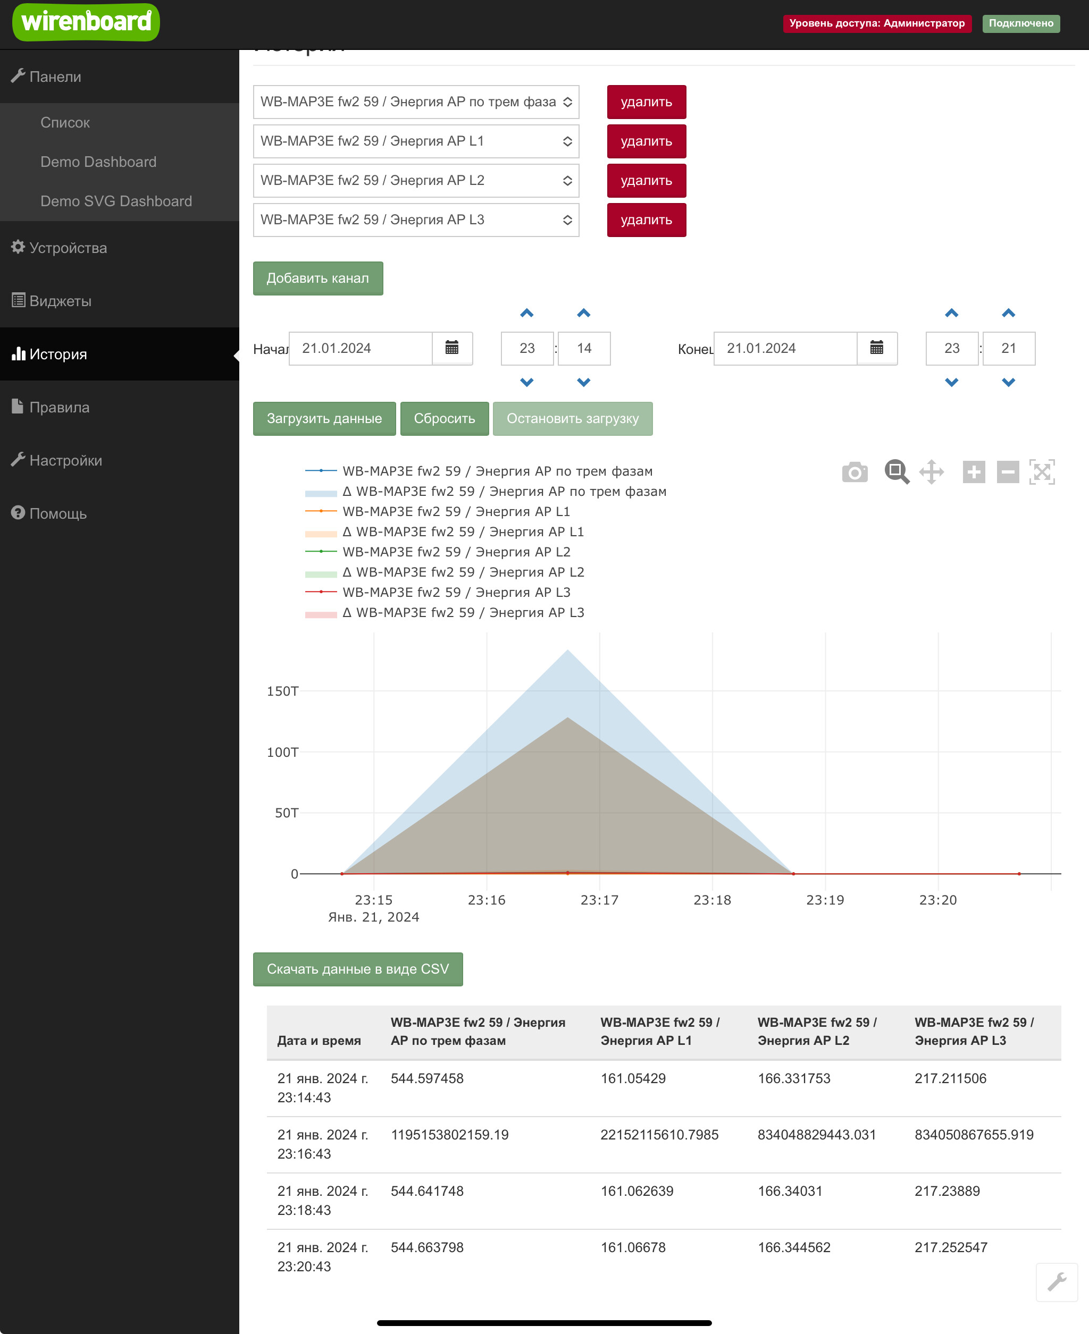Click Загрузить данные button

(x=324, y=419)
